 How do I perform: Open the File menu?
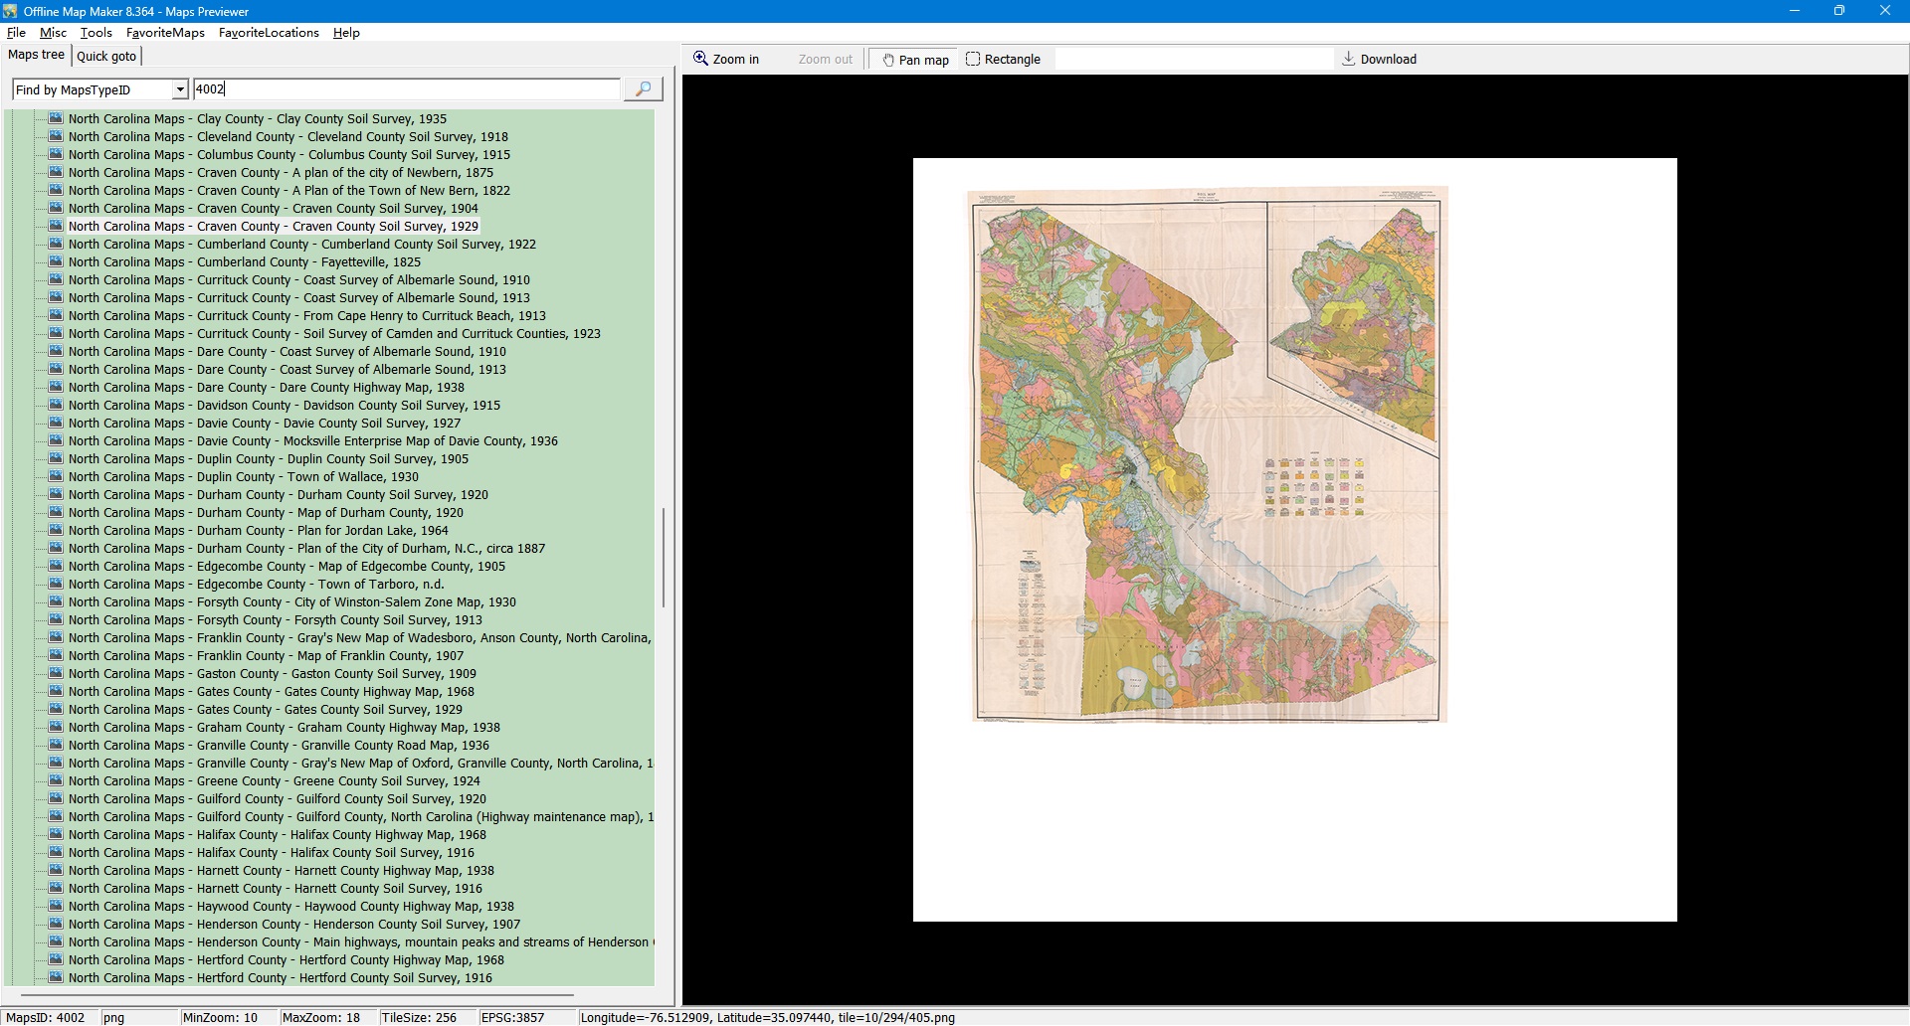pyautogui.click(x=16, y=33)
